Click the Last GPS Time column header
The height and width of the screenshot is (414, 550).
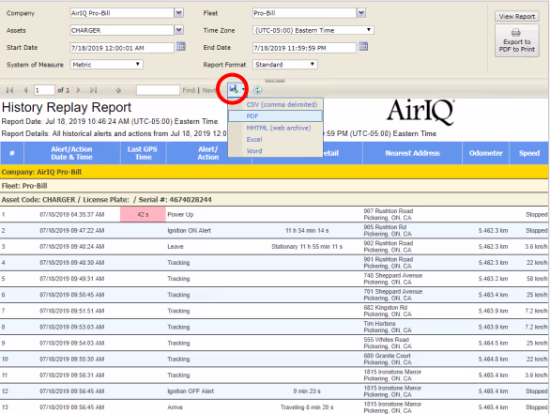(143, 153)
